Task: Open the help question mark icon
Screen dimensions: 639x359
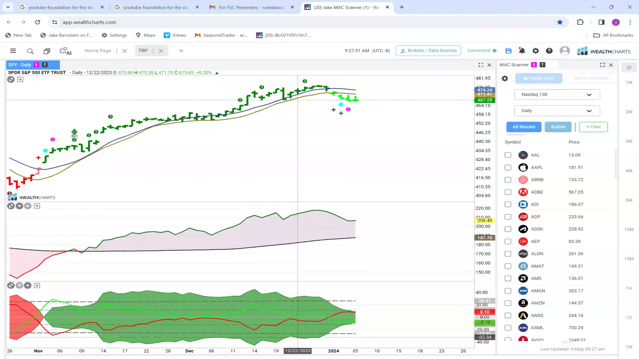Action: 549,51
